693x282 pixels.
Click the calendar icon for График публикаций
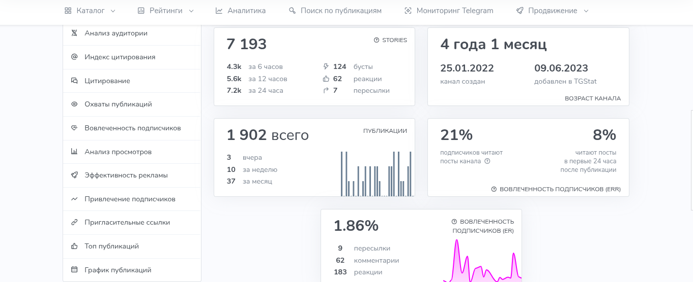[74, 270]
